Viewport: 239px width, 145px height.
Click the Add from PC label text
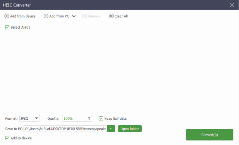pyautogui.click(x=59, y=16)
